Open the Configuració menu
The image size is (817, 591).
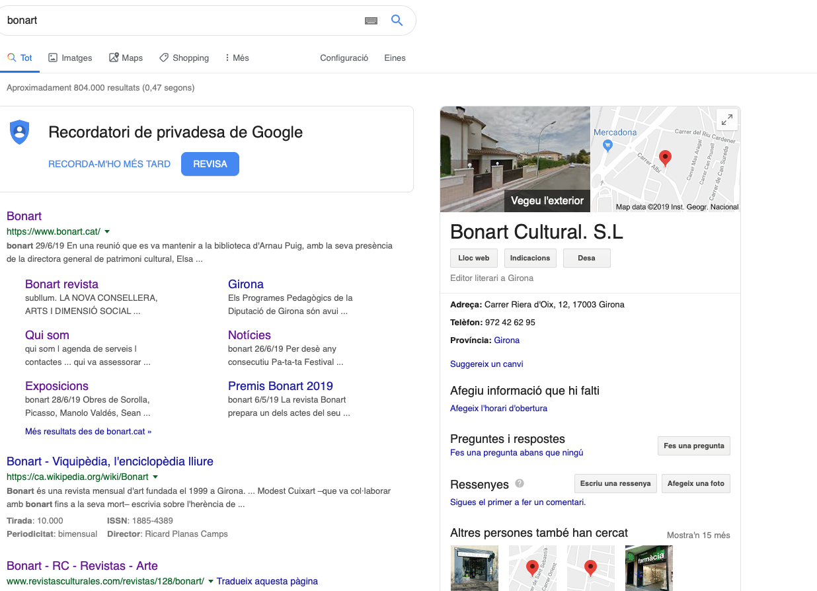tap(344, 58)
